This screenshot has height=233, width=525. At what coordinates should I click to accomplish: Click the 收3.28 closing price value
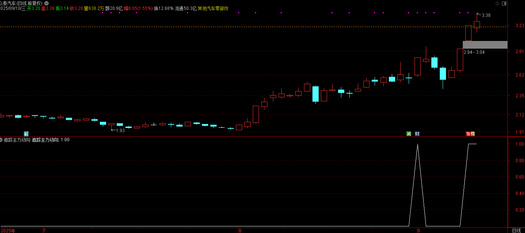click(x=76, y=8)
